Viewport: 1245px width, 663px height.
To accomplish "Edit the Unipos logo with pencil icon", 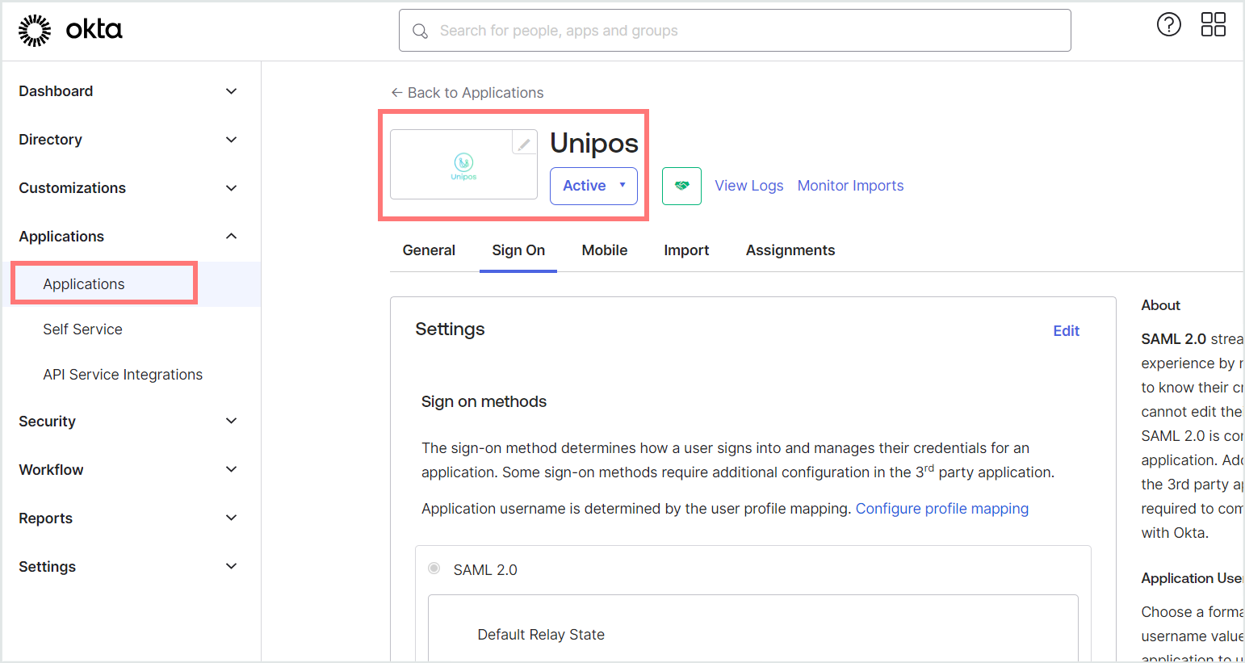I will [524, 143].
